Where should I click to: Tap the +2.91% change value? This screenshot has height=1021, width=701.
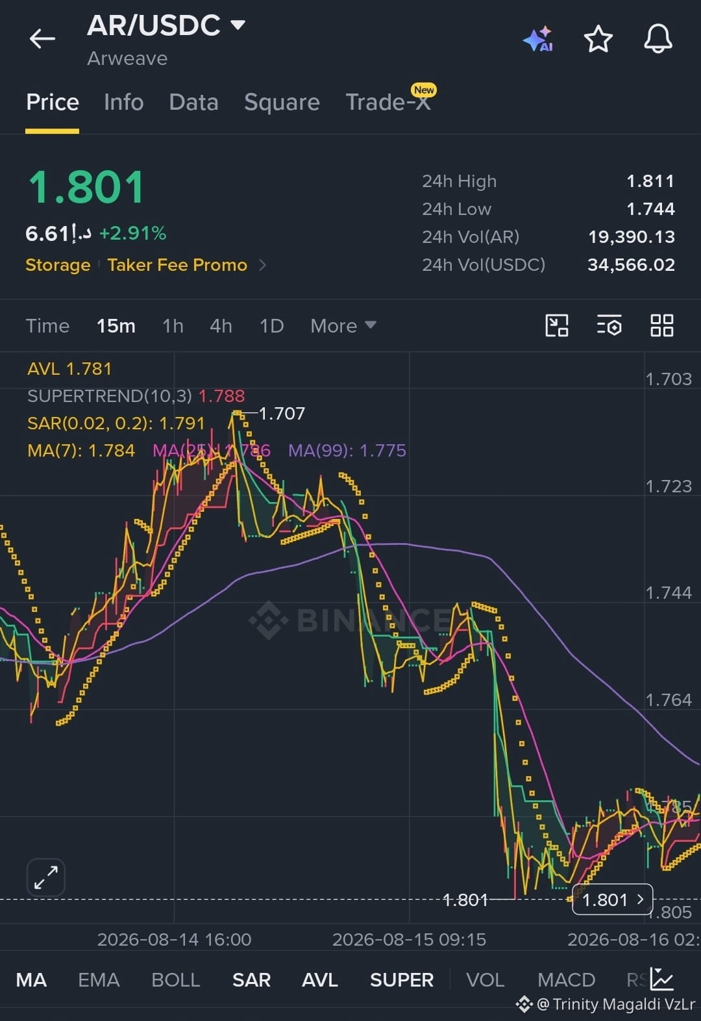132,233
